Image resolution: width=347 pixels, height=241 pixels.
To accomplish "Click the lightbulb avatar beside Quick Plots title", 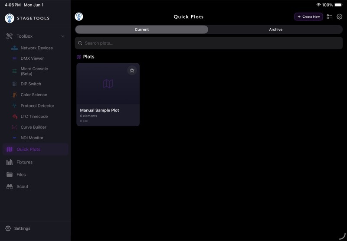I will (79, 16).
